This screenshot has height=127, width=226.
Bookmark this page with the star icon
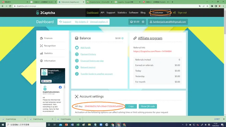pos(207,6)
